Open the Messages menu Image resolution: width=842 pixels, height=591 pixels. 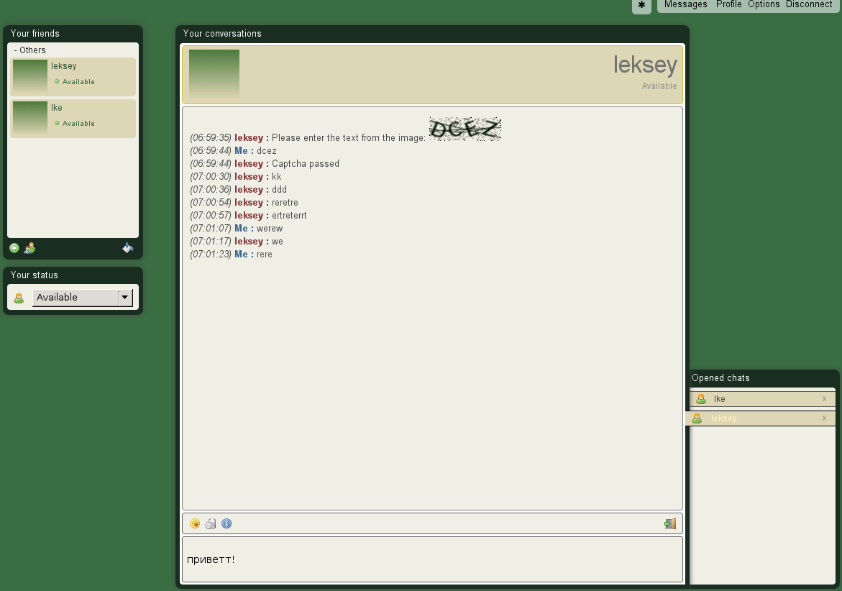tap(685, 4)
